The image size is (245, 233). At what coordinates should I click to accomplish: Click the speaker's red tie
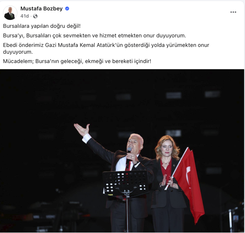[128, 167]
